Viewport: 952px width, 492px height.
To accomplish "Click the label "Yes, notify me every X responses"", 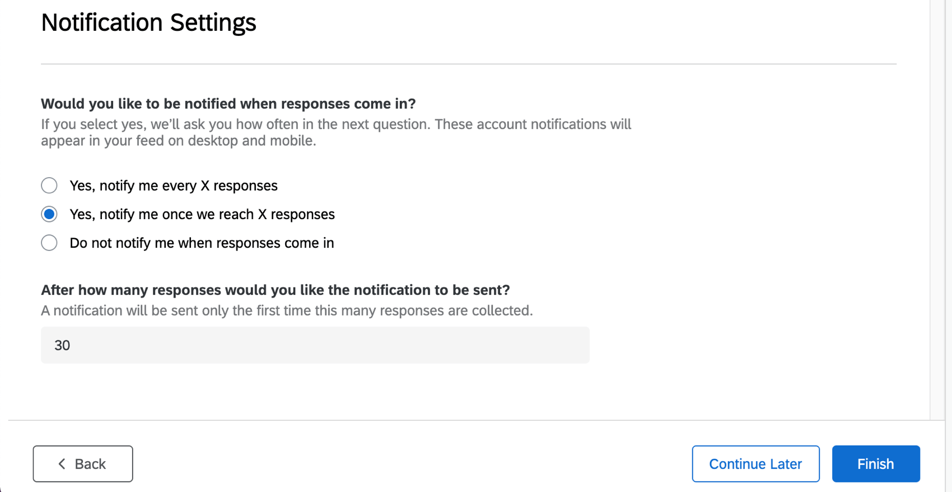I will [x=173, y=185].
